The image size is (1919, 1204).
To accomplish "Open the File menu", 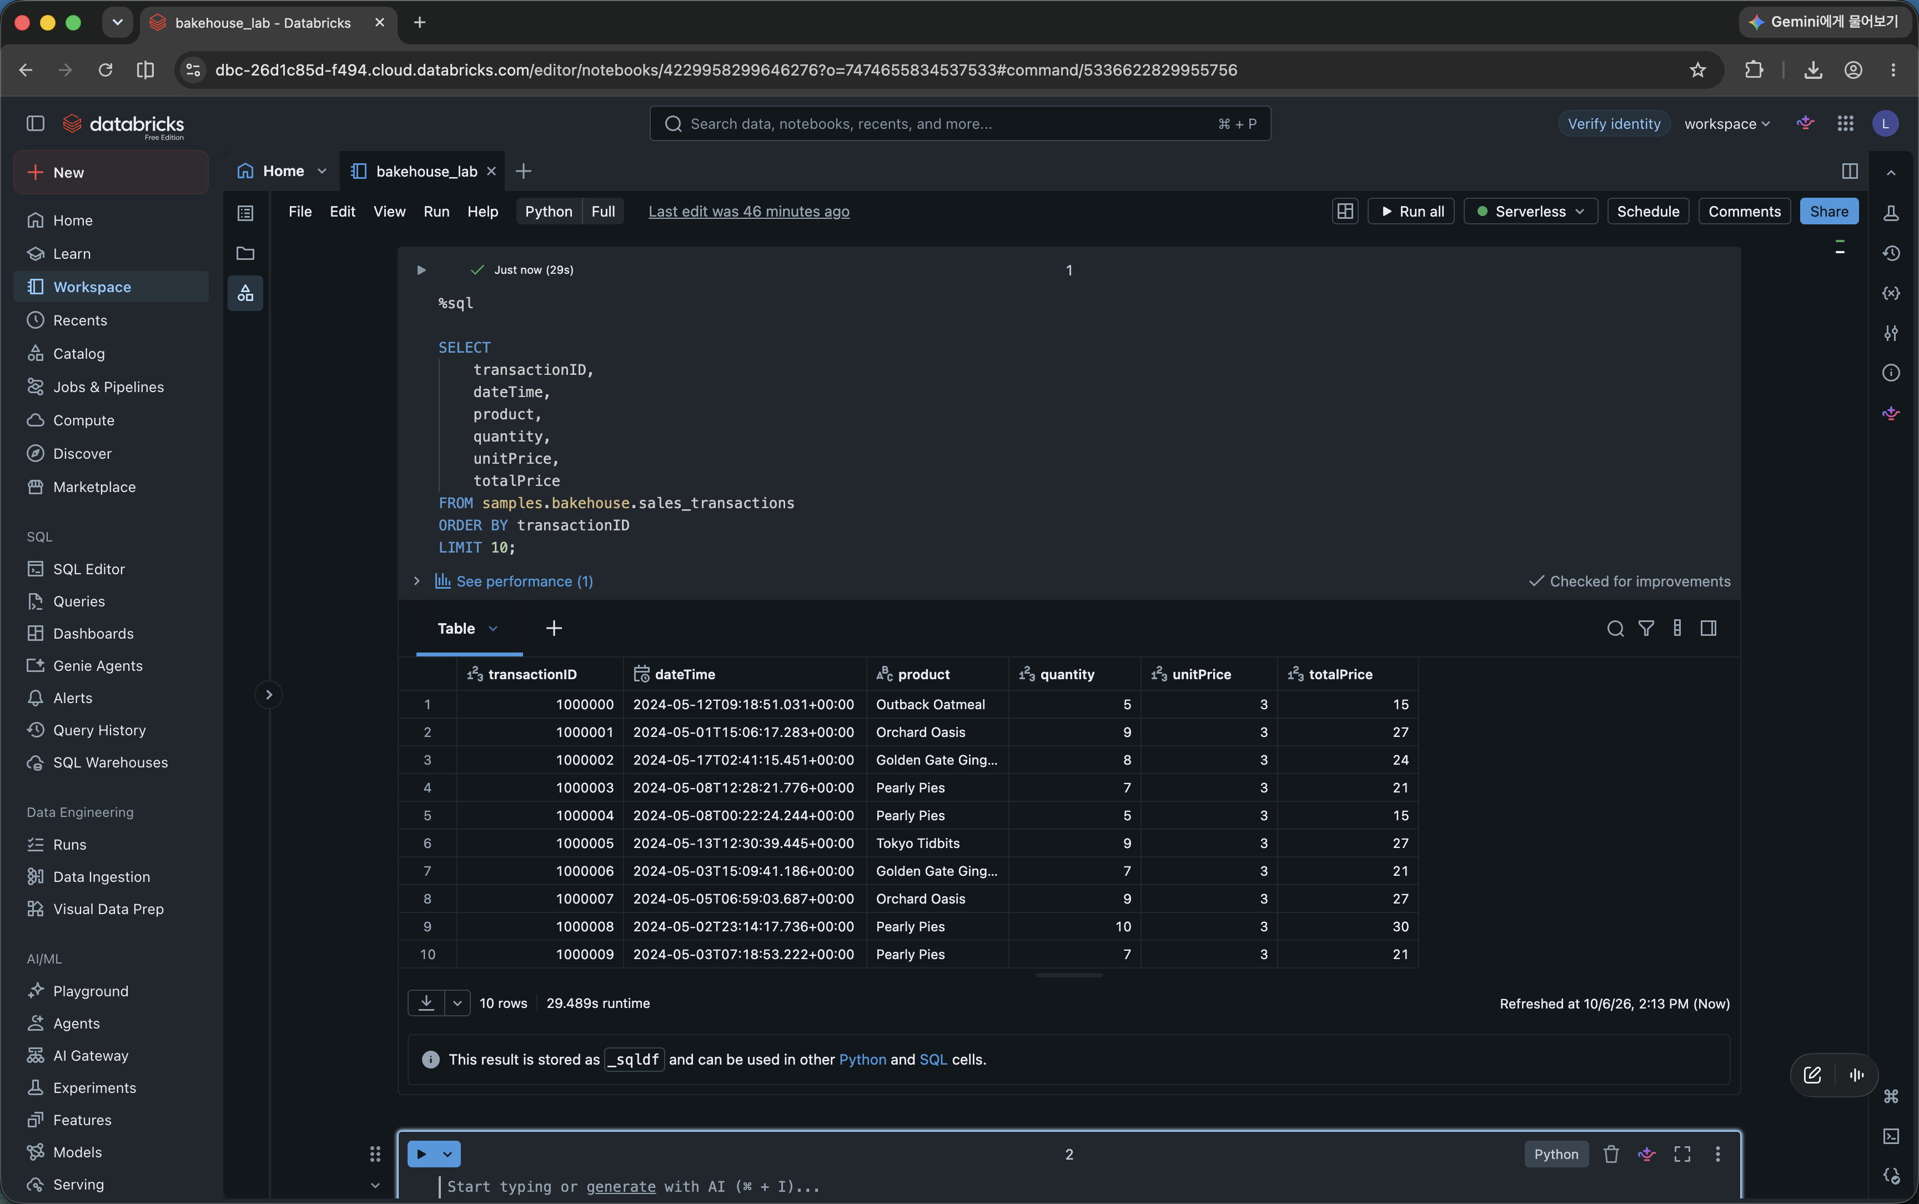I will click(x=300, y=211).
